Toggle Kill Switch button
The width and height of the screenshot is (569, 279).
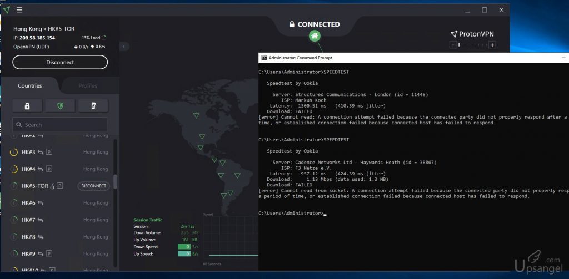click(93, 106)
